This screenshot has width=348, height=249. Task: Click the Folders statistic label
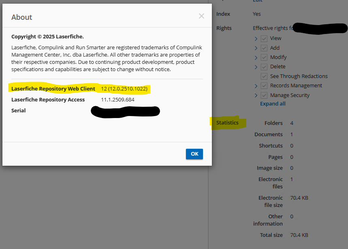click(x=273, y=123)
